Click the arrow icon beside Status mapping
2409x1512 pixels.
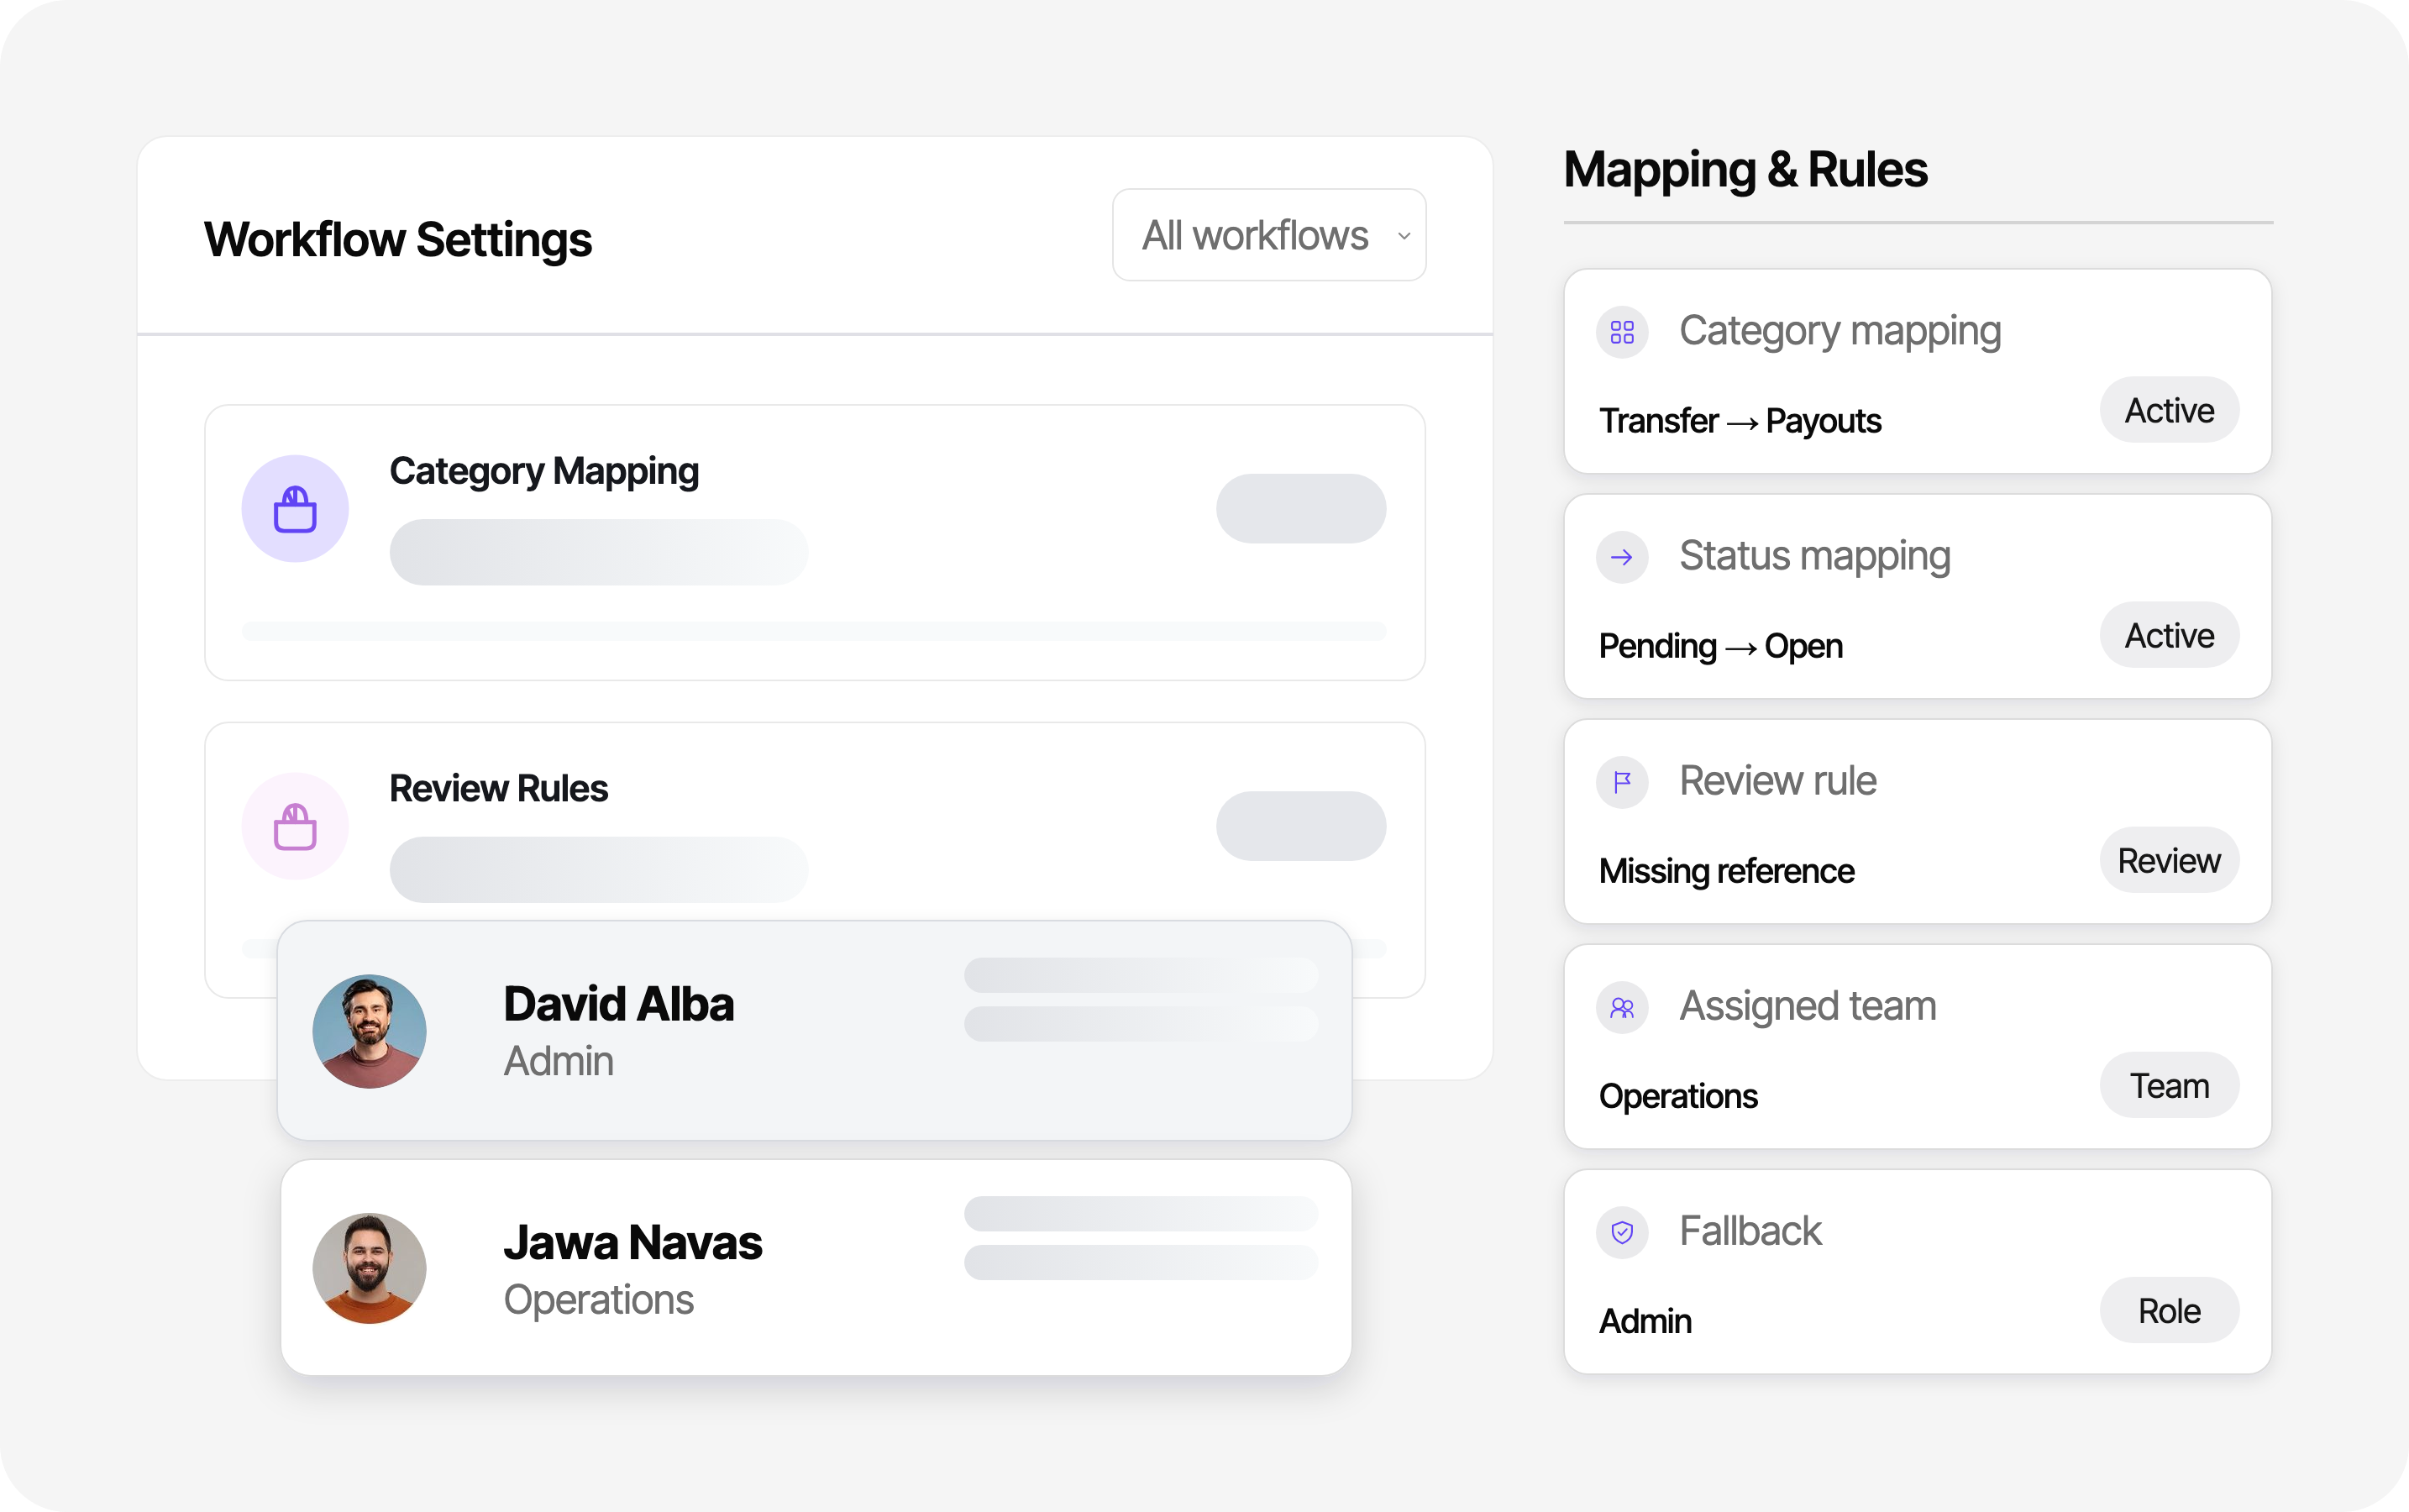pos(1622,557)
